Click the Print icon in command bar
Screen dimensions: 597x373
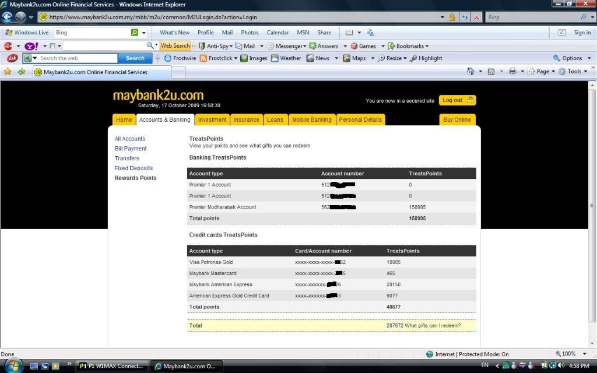(x=512, y=71)
